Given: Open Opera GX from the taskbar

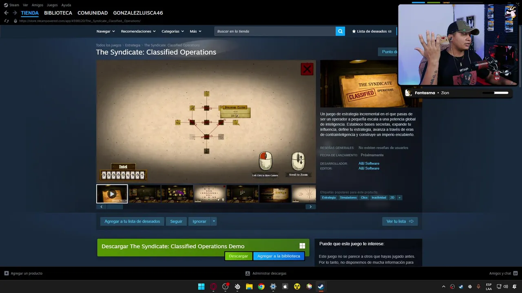Looking at the screenshot, I should pos(213,286).
